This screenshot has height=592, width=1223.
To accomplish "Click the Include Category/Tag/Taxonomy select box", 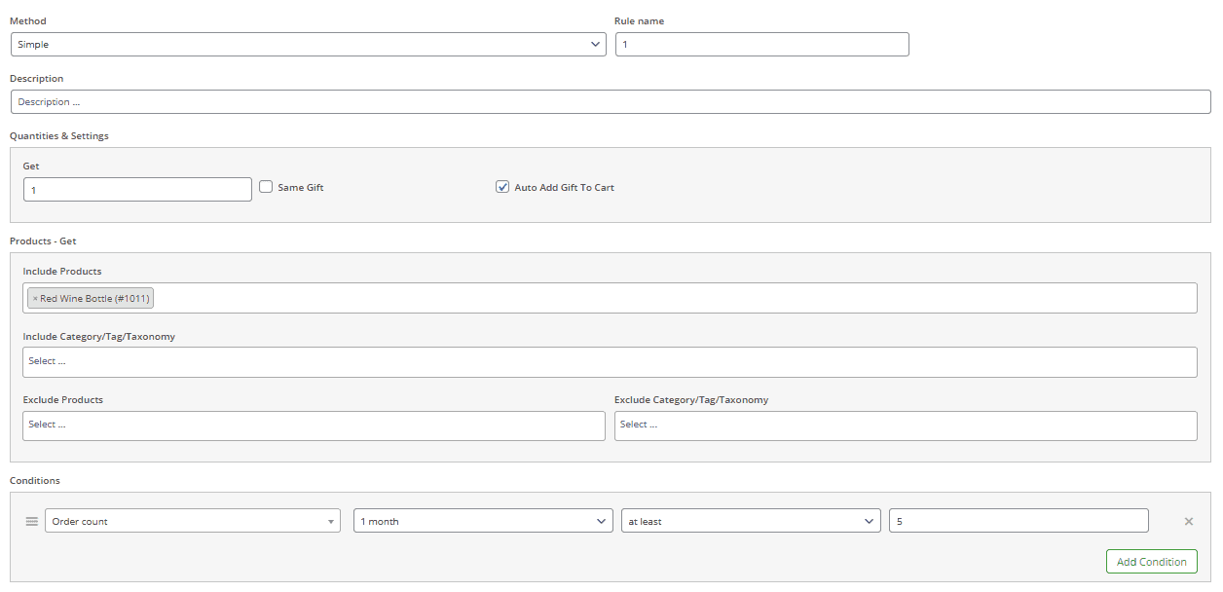I will click(611, 361).
